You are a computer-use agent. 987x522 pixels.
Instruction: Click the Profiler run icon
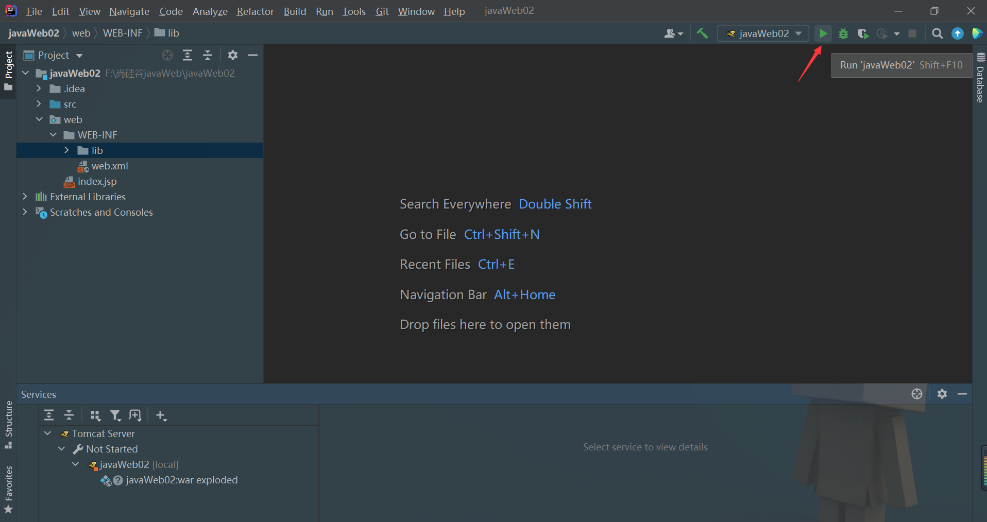coord(882,33)
